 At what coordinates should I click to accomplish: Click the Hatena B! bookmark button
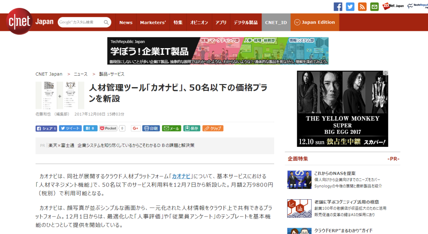coord(90,128)
